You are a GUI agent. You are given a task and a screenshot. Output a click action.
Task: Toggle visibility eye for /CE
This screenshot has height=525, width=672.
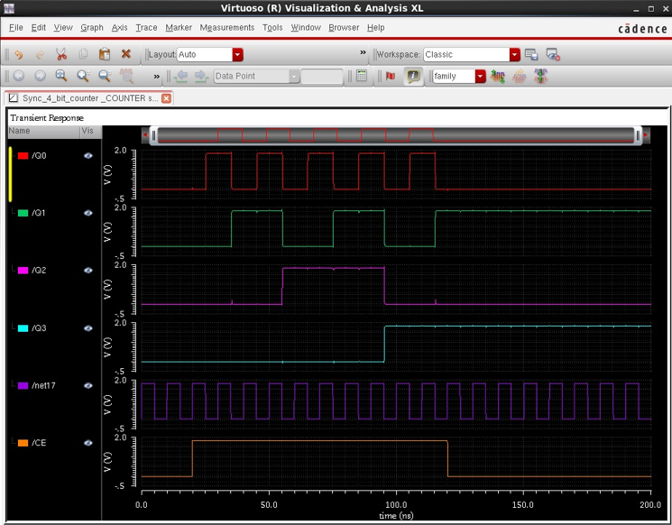(88, 443)
